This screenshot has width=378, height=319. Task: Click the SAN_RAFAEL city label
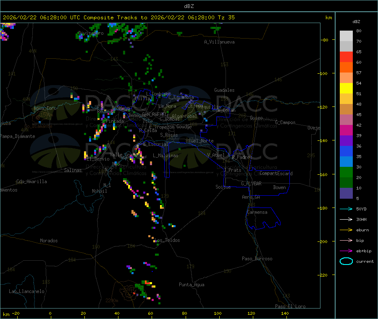(155, 114)
